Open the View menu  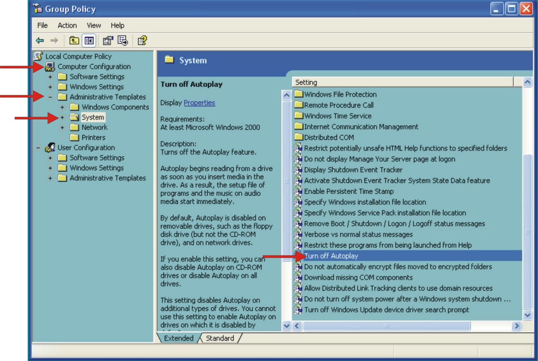coord(94,25)
